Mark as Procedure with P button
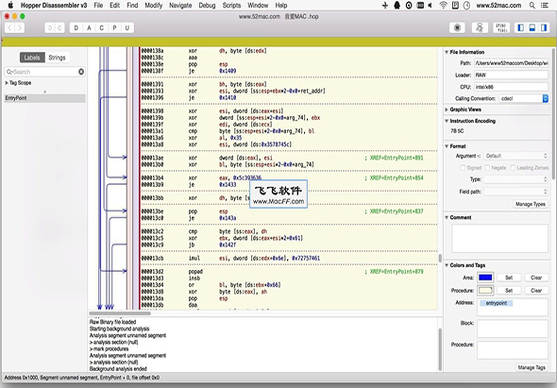This screenshot has height=388, width=557. 114,27
